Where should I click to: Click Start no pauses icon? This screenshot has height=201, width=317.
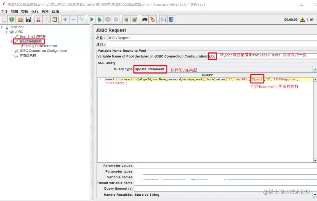(100, 19)
